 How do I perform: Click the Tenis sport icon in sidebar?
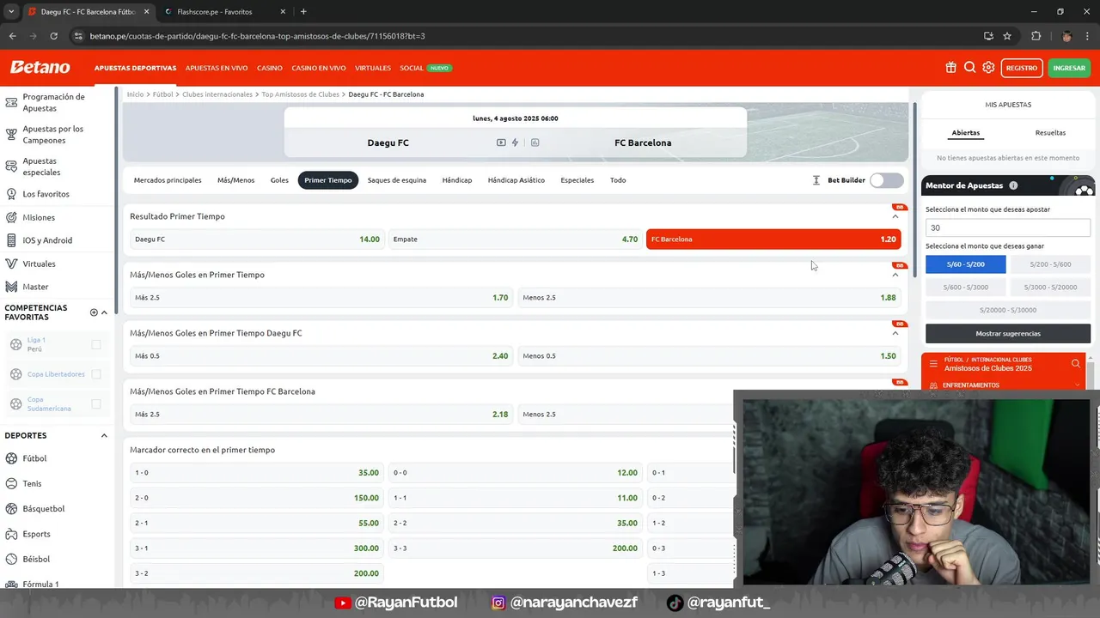pyautogui.click(x=13, y=483)
